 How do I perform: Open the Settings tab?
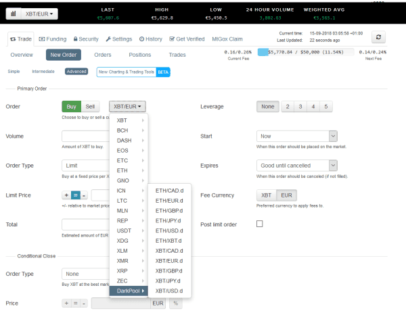click(119, 39)
